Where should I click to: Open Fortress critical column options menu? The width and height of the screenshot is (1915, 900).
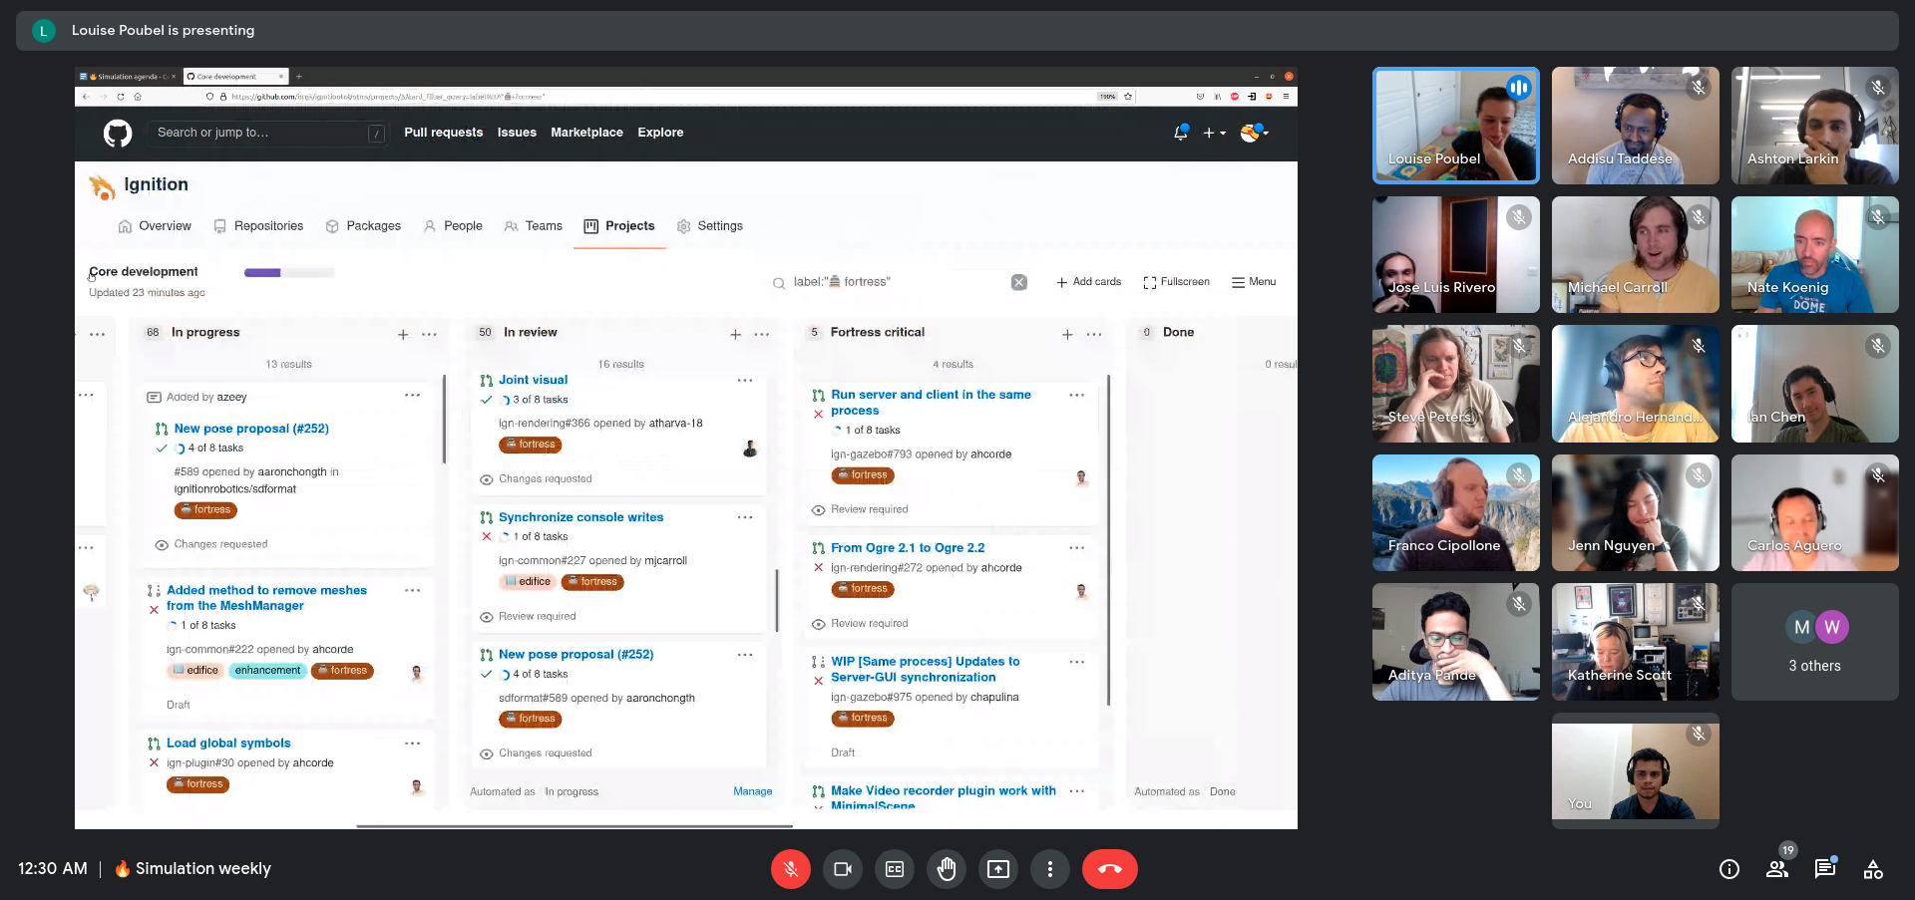(1094, 335)
